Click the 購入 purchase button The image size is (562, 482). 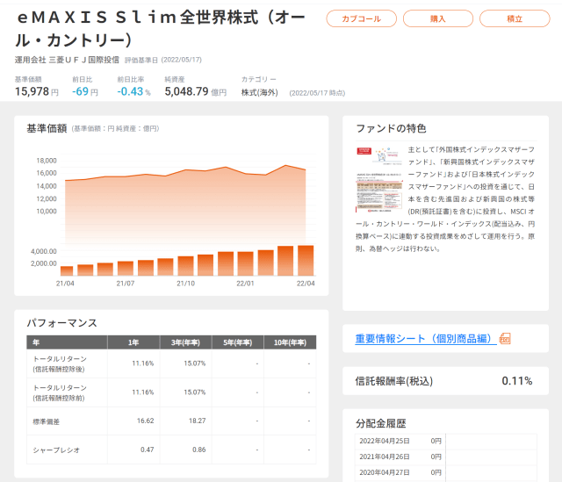pyautogui.click(x=438, y=18)
